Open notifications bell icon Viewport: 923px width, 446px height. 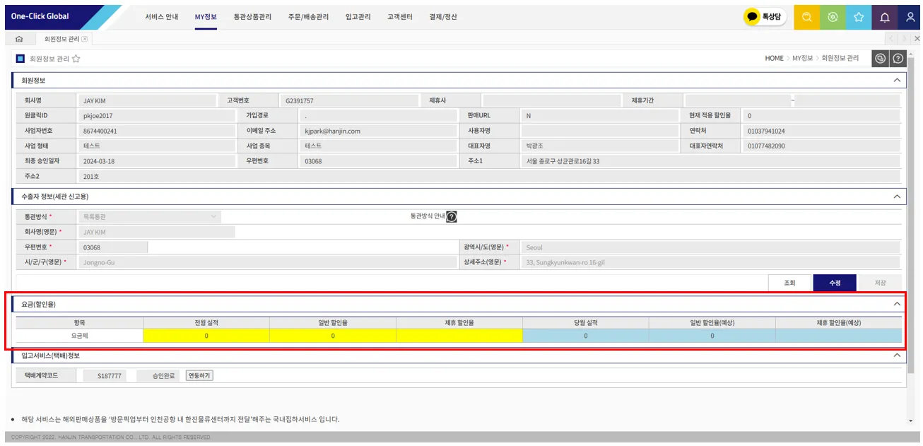[884, 17]
